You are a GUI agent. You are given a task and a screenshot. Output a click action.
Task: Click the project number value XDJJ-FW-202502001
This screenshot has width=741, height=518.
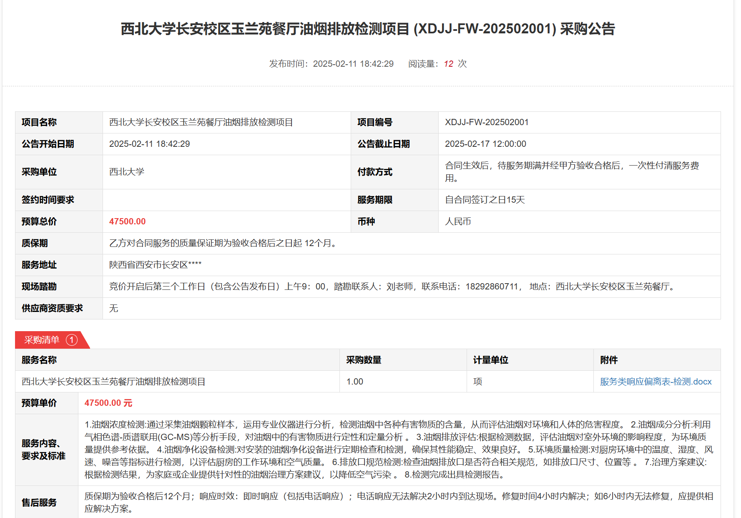click(487, 122)
